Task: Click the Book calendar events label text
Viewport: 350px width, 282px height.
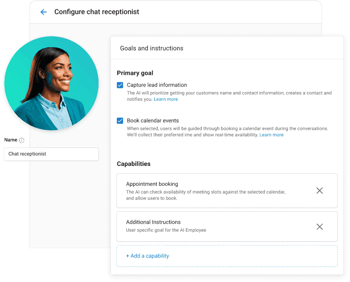Action: pyautogui.click(x=153, y=121)
